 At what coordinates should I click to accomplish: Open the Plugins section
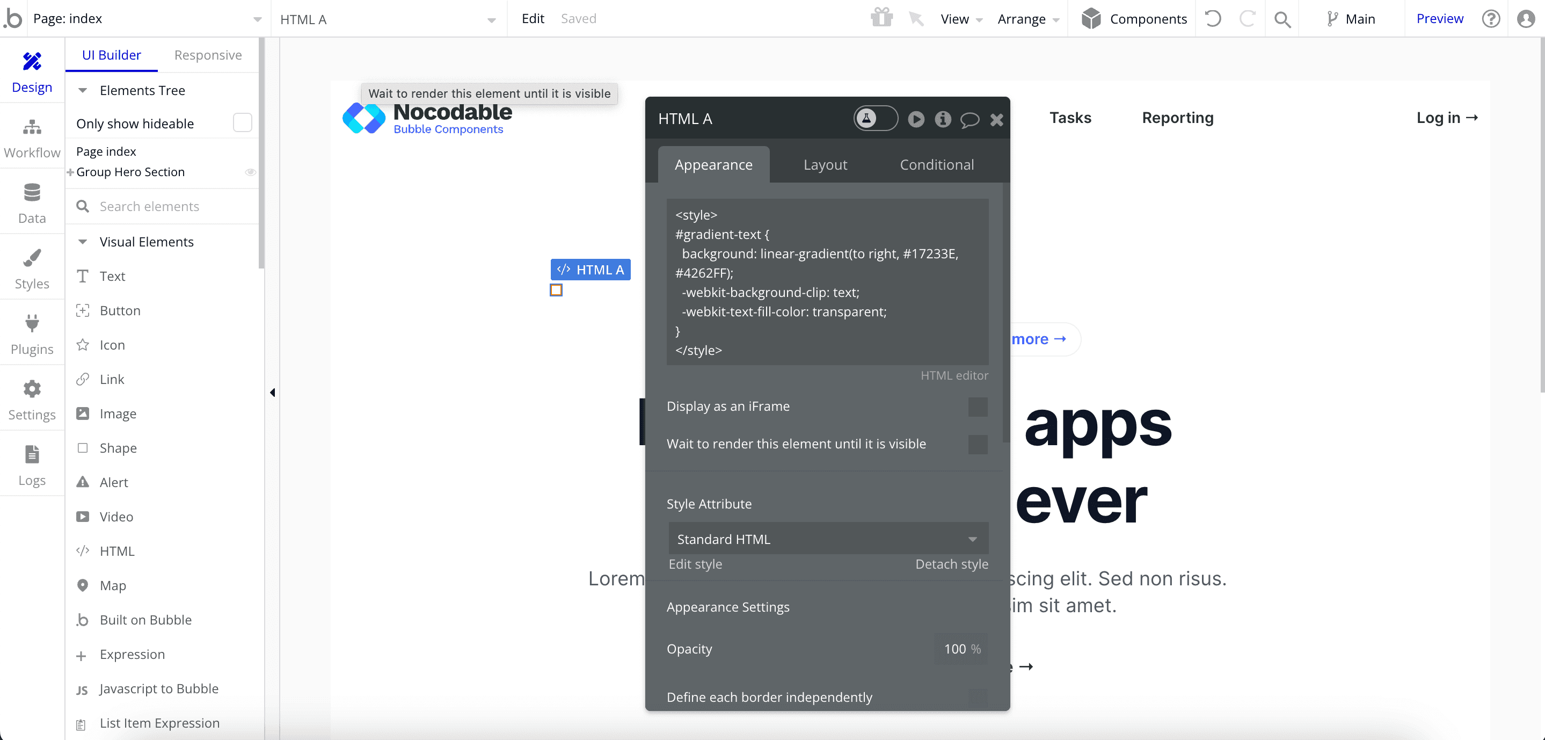pyautogui.click(x=32, y=333)
